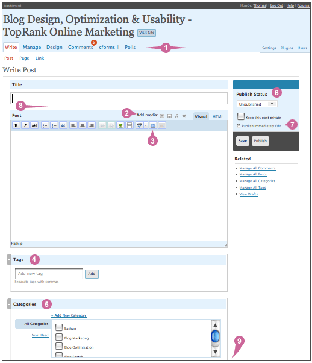Focus the Add new tag field
Image resolution: width=312 pixels, height=363 pixels.
click(49, 274)
